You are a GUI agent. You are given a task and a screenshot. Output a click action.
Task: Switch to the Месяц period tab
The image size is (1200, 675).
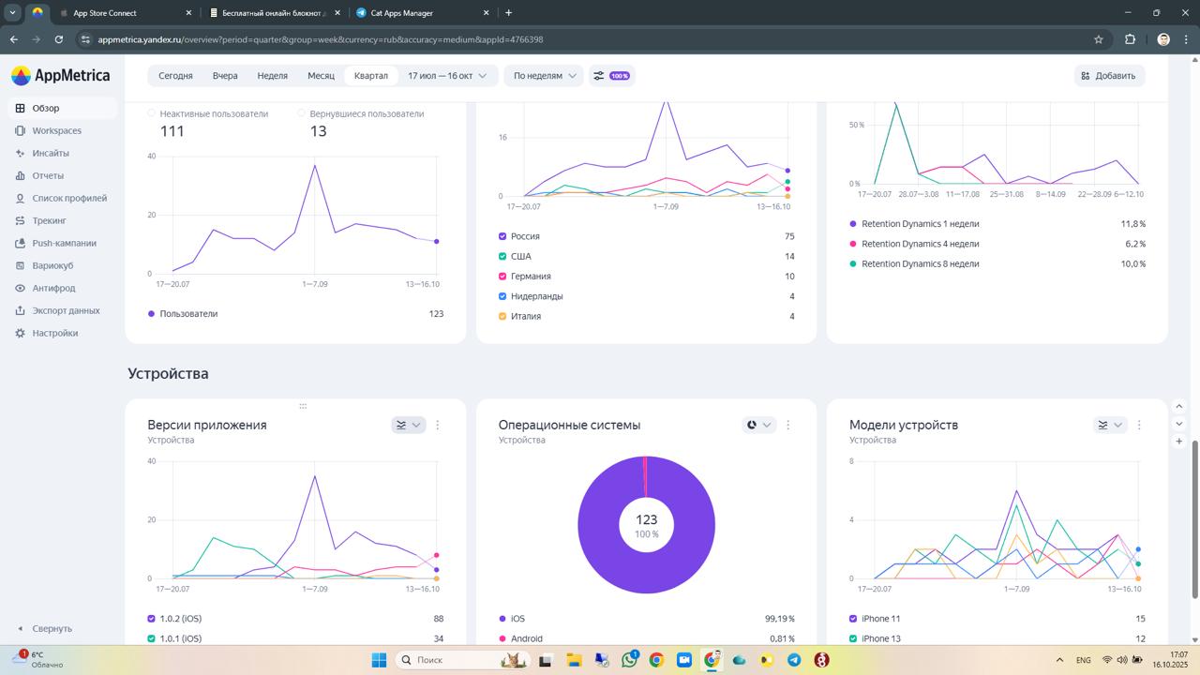pos(321,76)
